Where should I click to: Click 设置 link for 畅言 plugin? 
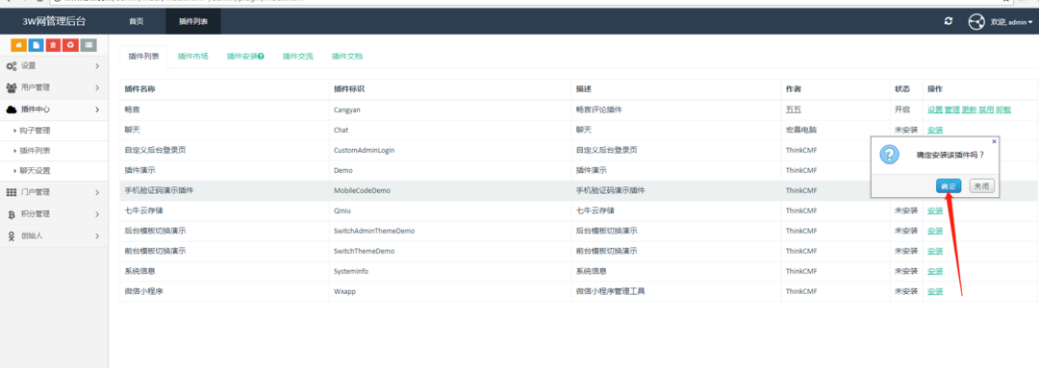[935, 110]
